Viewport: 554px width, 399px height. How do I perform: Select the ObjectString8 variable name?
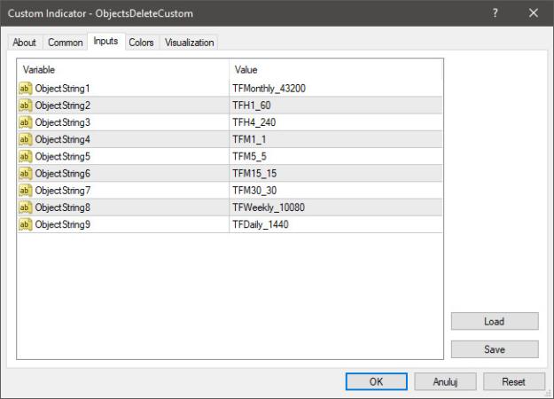(x=63, y=207)
